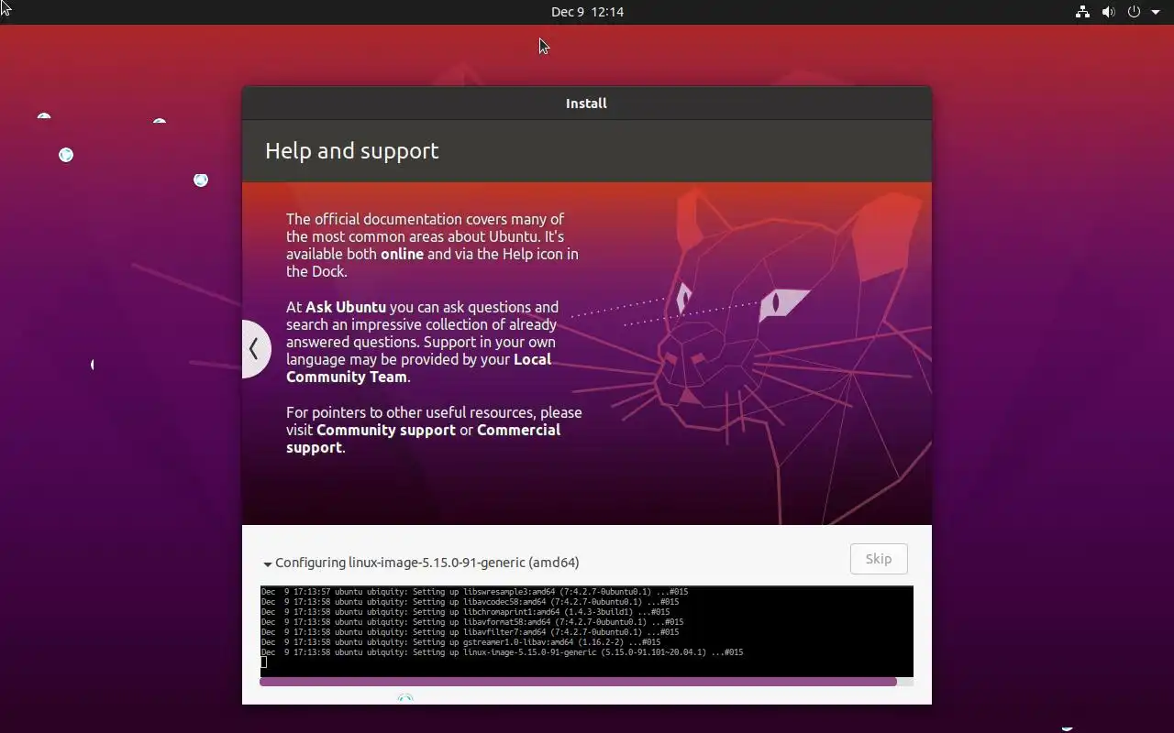Select the log line for libchromaprint1
This screenshot has height=733, width=1174.
pos(465,612)
